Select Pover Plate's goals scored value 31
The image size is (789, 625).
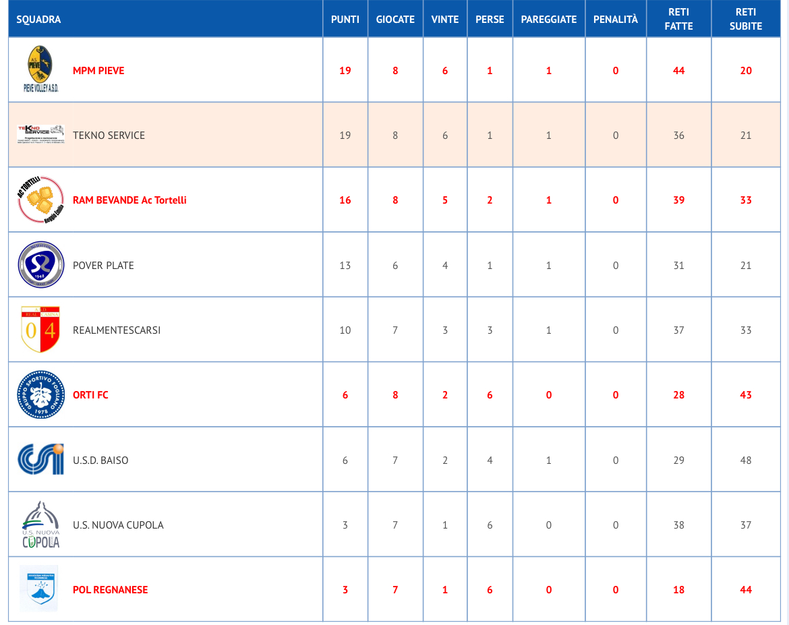(679, 265)
